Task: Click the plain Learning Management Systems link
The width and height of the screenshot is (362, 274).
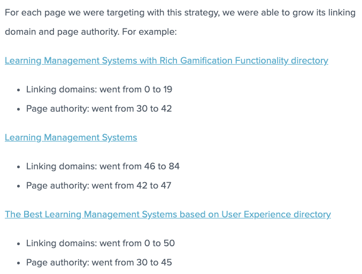Action: coord(71,137)
